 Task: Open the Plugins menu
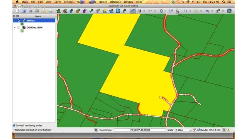point(81,2)
